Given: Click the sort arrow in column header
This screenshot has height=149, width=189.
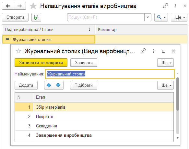Looking at the screenshot, I should tap(89, 29).
